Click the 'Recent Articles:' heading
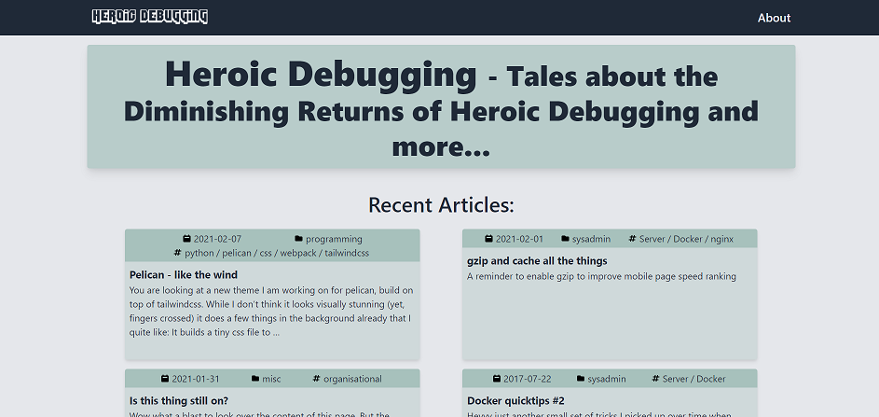The height and width of the screenshot is (417, 879). tap(441, 205)
